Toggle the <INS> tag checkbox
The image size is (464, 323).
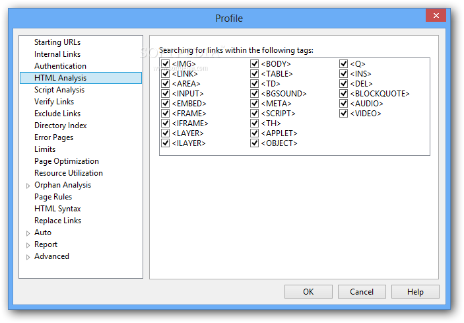pos(343,73)
